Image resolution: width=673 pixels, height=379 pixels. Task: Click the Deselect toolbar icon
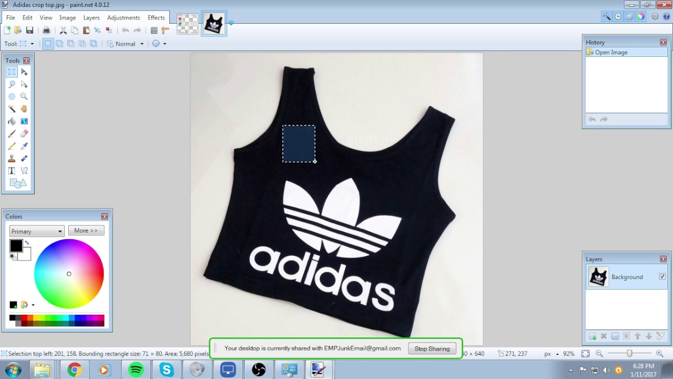coord(109,31)
